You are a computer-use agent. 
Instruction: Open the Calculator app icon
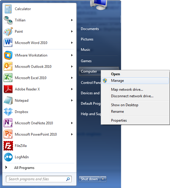[8, 9]
